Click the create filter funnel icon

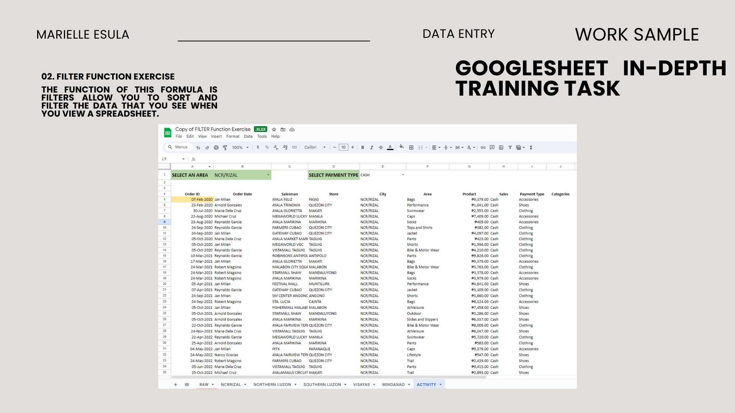[x=510, y=148]
